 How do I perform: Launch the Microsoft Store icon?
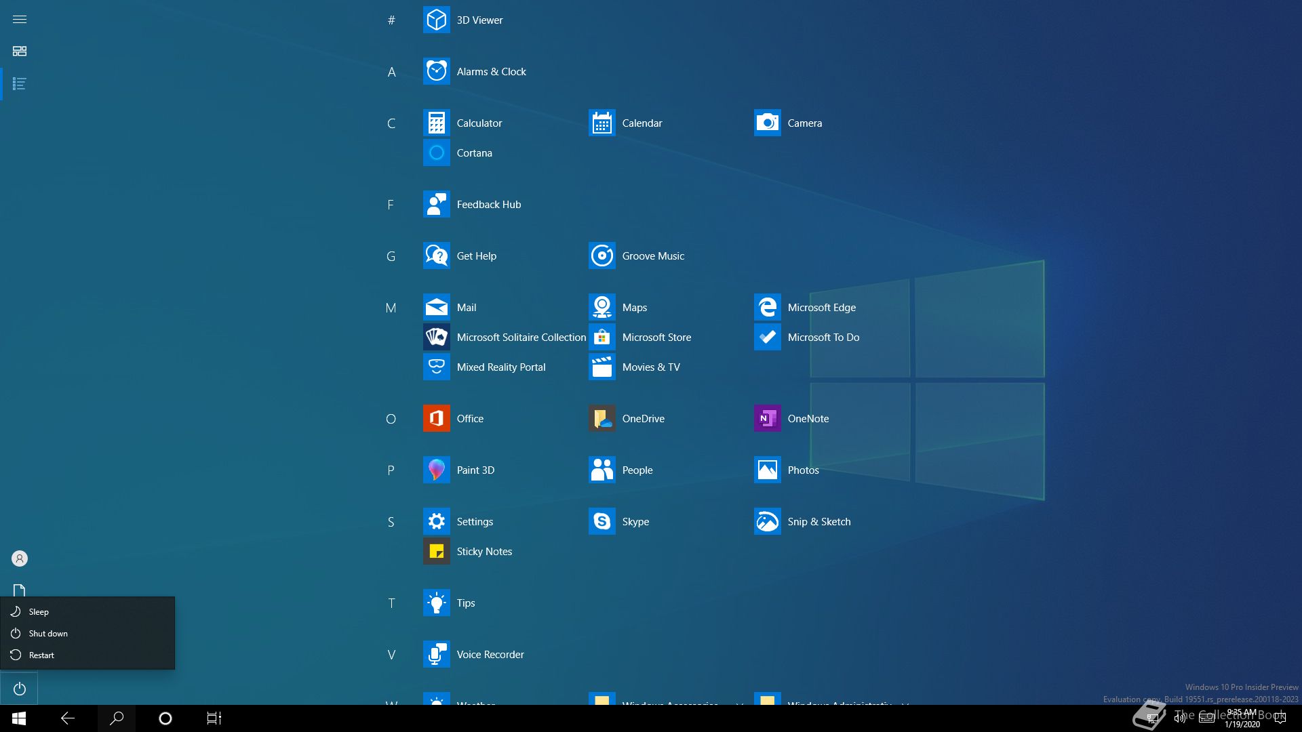point(602,338)
